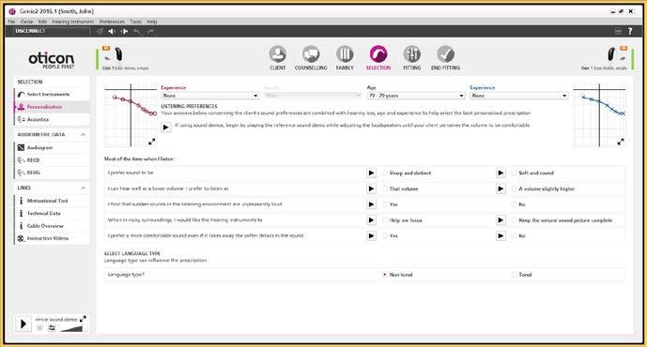Screen dimensions: 647x347
Task: Open the Age dropdown
Action: 416,96
